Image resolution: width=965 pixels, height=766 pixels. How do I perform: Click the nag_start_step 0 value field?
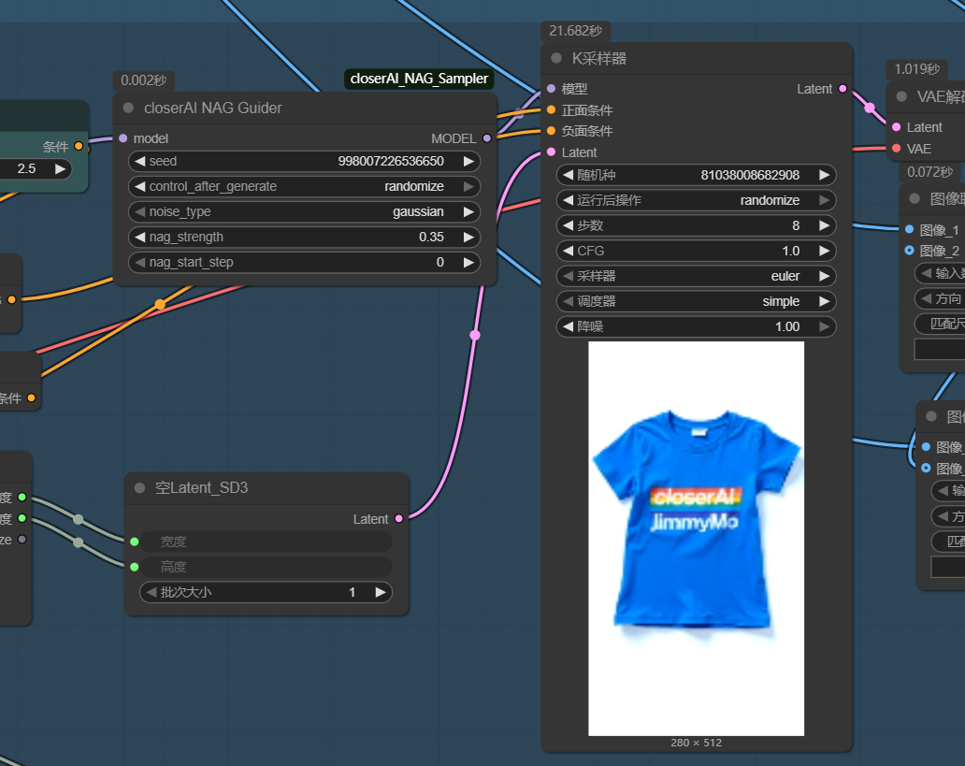click(304, 262)
